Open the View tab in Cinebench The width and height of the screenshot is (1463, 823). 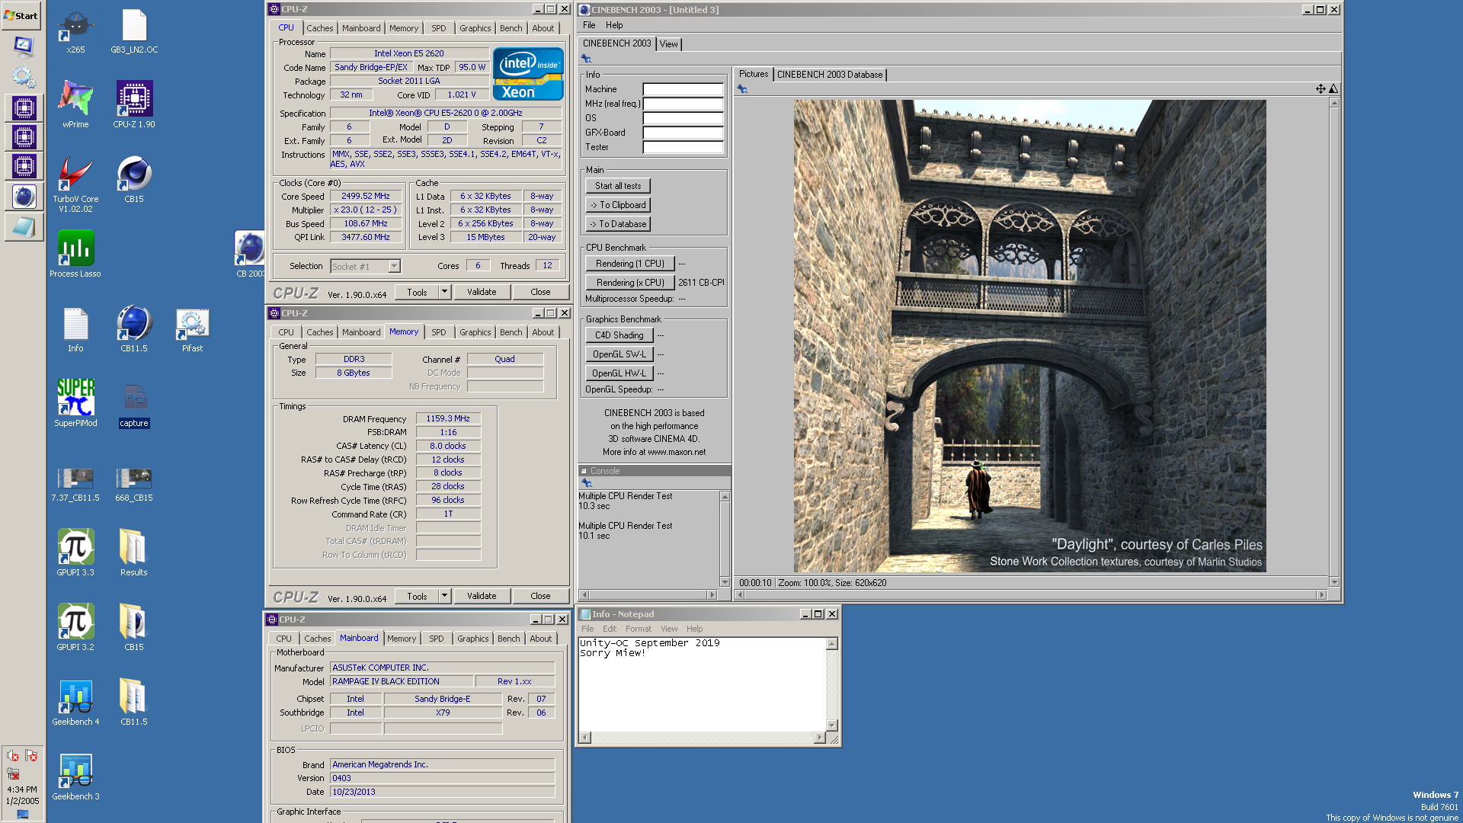(x=669, y=44)
